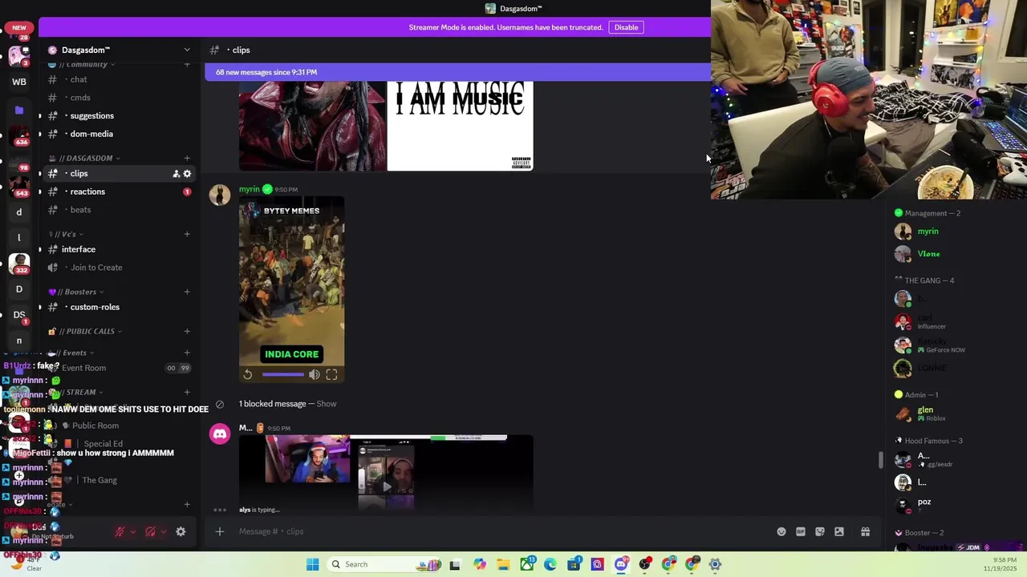Image resolution: width=1027 pixels, height=577 pixels.
Task: Join the Event Room voice channel
Action: 119,368
